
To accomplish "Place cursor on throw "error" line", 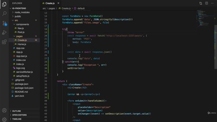I will [76, 33].
